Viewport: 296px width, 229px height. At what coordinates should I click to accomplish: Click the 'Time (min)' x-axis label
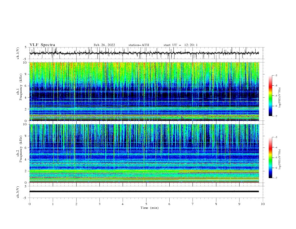click(149, 208)
